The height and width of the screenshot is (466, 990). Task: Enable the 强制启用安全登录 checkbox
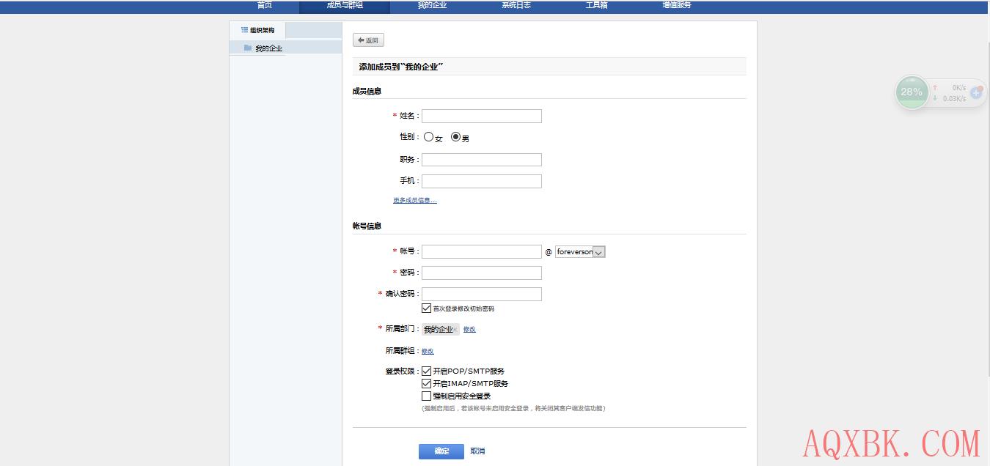point(427,396)
